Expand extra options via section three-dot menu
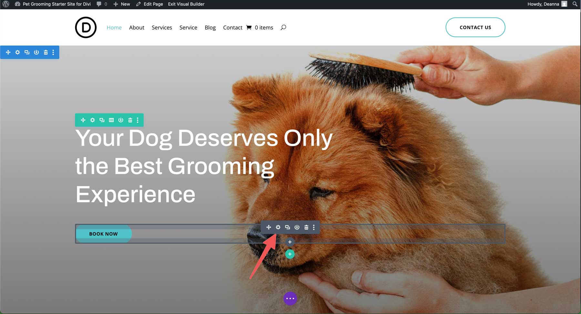This screenshot has height=314, width=581. point(54,52)
